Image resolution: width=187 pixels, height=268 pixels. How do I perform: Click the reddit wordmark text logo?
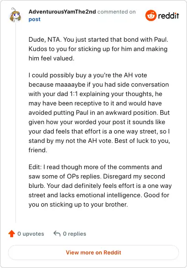(x=168, y=16)
